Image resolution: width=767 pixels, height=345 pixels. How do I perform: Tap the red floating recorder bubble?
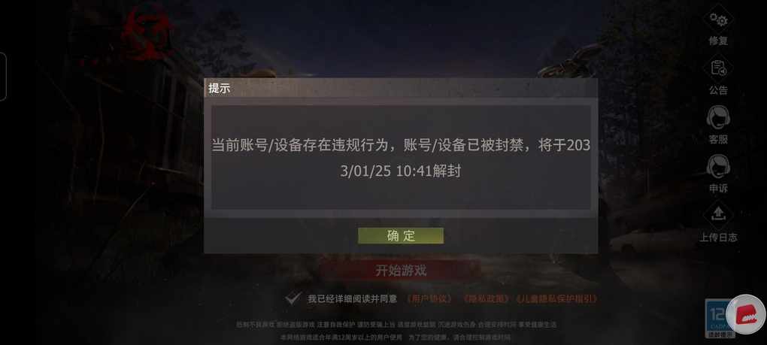(x=747, y=314)
